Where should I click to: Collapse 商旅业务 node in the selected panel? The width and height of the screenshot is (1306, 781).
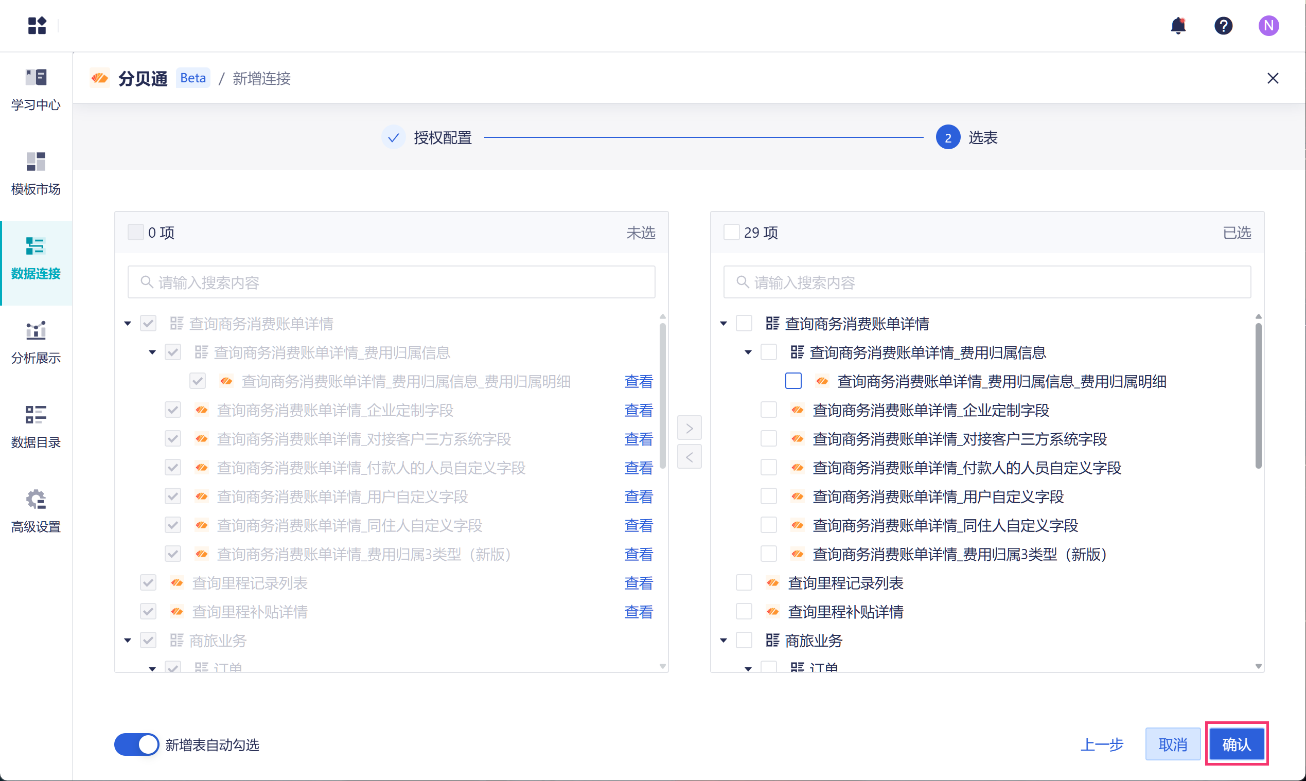pos(723,641)
